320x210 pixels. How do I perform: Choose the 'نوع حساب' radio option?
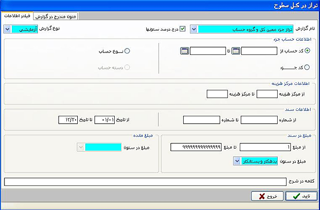point(128,51)
